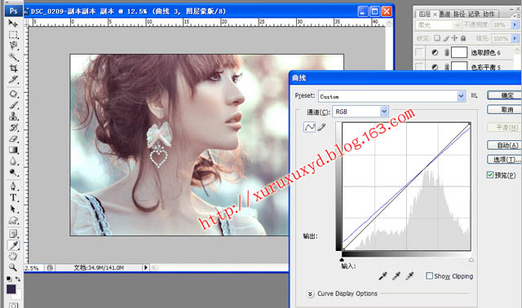Viewport: 522px width, 308px height.
Task: Select the Eyedropper tool in toolbar
Action: coord(14,245)
